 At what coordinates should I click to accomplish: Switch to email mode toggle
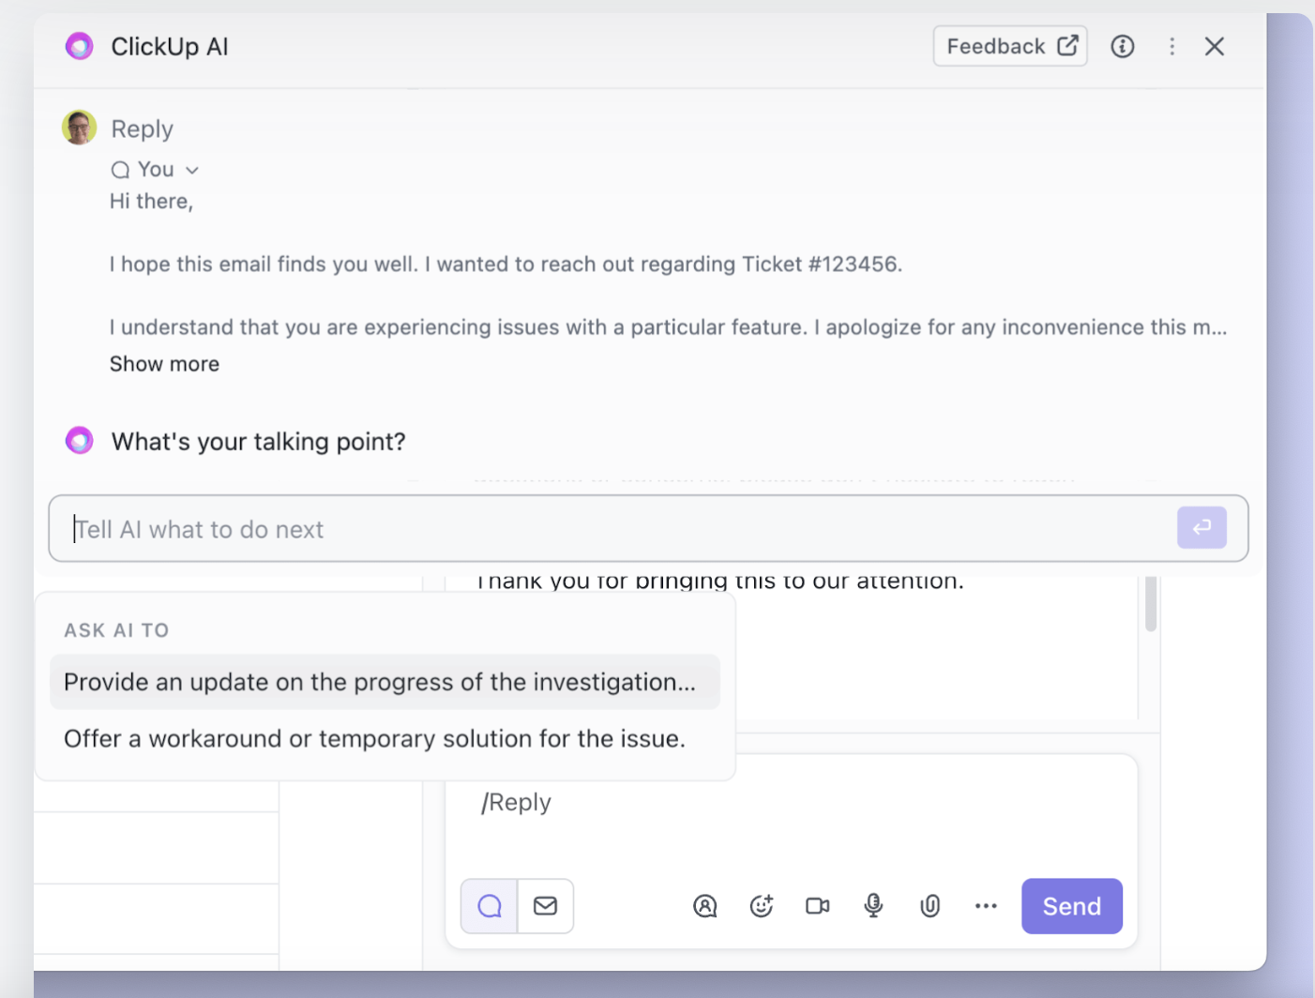[x=546, y=906]
